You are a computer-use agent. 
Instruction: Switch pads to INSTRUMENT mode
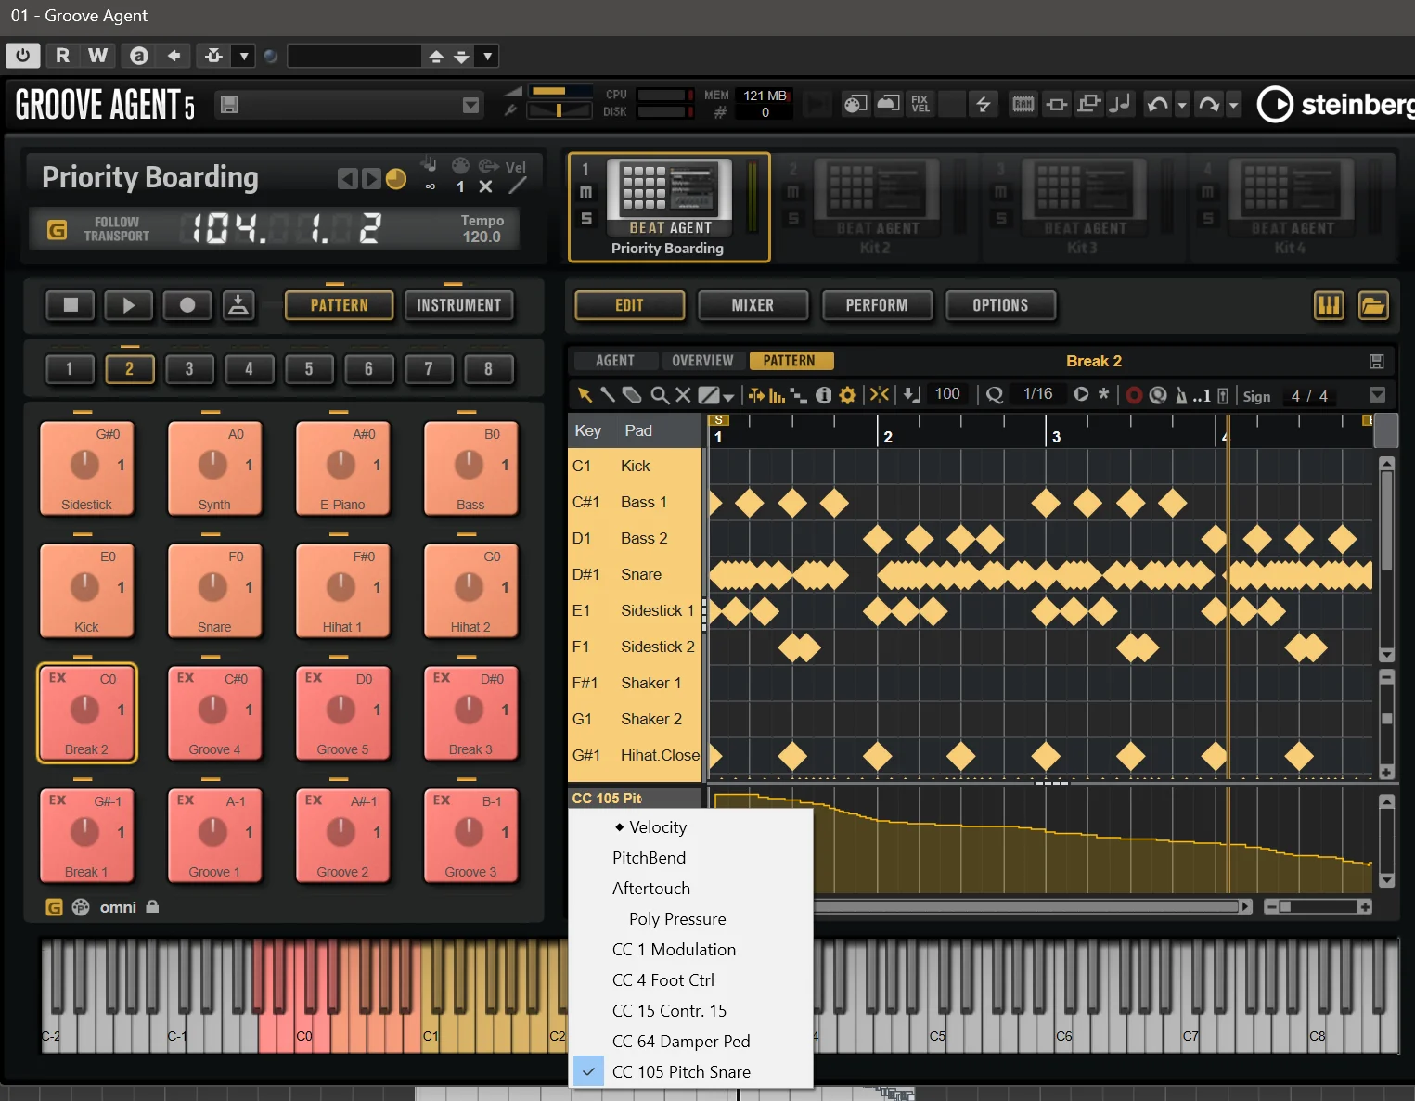point(458,305)
